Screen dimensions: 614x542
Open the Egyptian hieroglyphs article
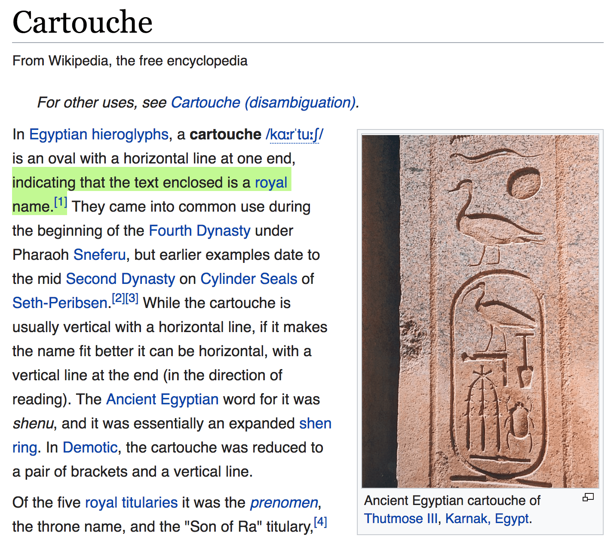coord(98,134)
